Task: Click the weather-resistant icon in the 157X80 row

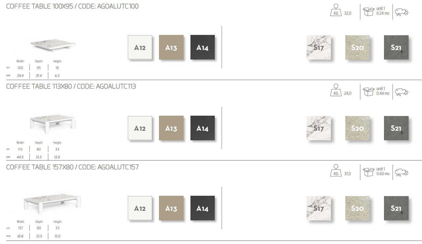Action: point(402,172)
